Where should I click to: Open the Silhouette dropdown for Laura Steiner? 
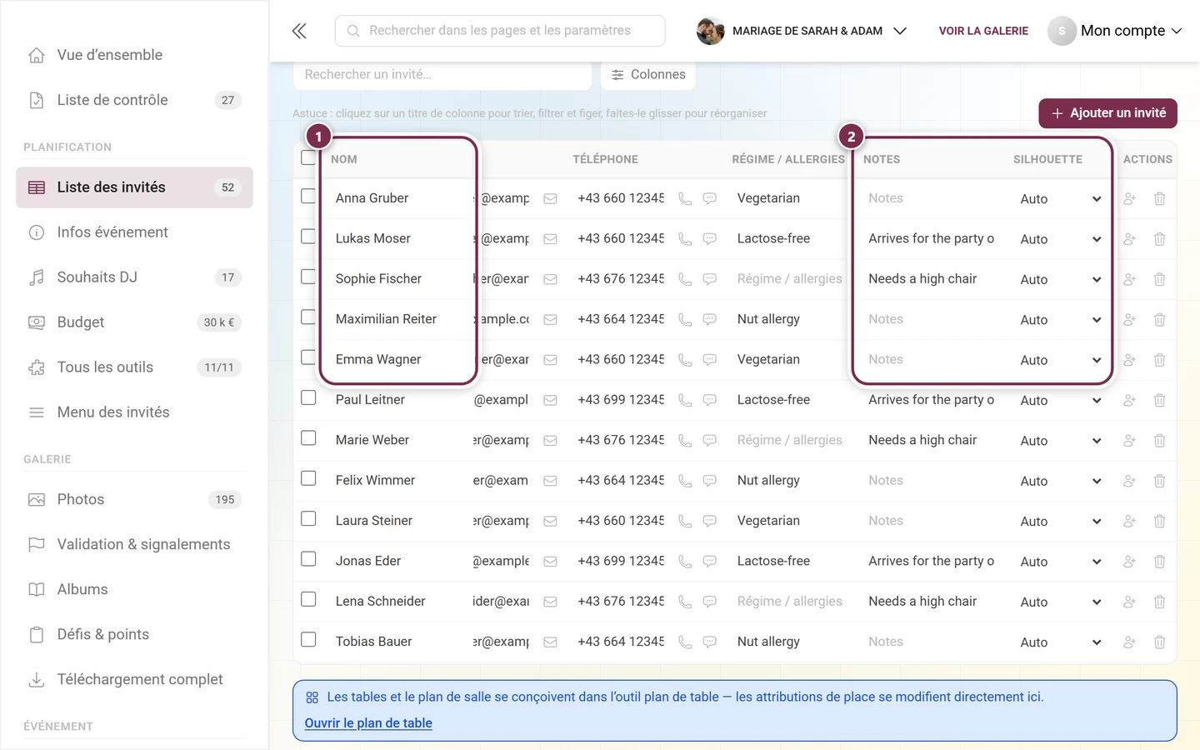tap(1060, 522)
